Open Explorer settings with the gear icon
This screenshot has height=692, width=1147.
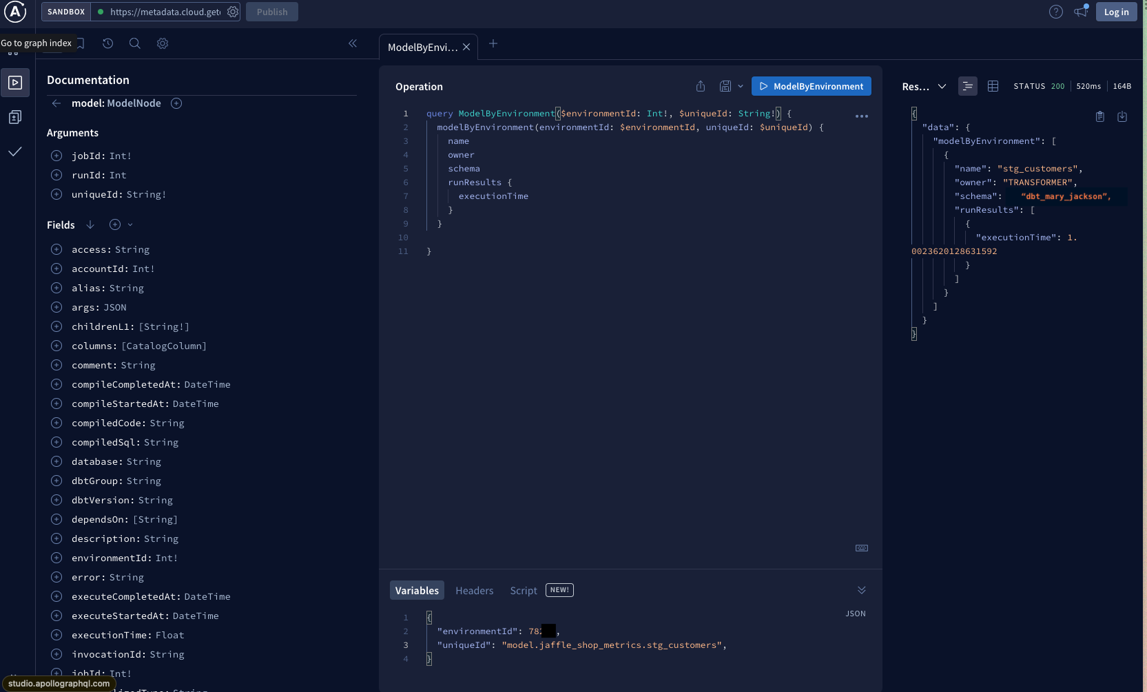[x=163, y=43]
